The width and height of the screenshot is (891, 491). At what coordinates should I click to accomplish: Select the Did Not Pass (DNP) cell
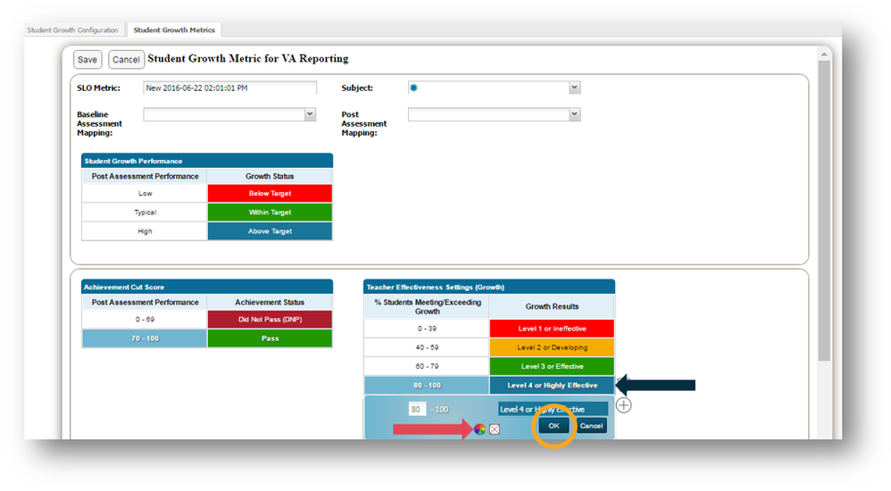[270, 320]
